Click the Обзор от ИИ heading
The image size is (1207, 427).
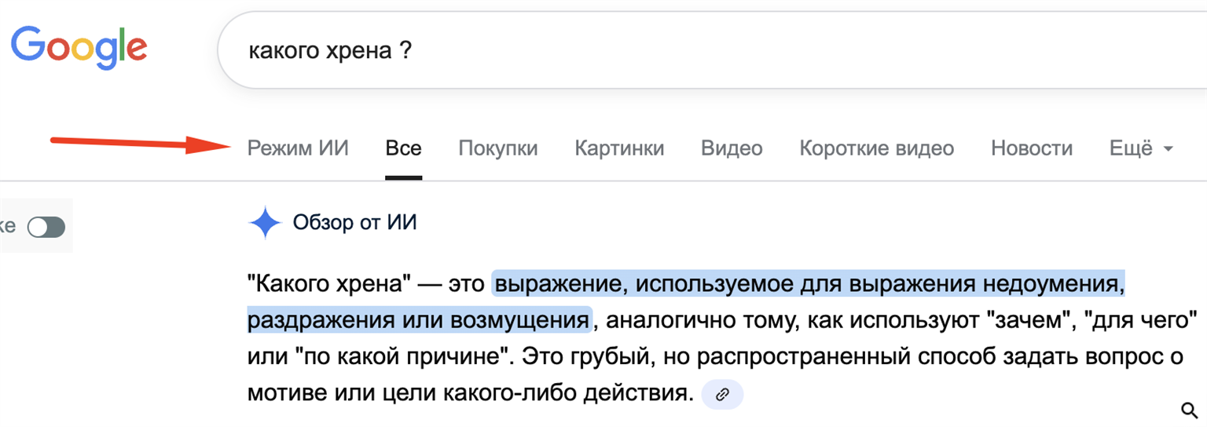click(354, 223)
